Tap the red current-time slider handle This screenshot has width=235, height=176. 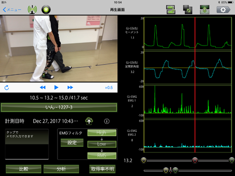pyautogui.click(x=195, y=160)
